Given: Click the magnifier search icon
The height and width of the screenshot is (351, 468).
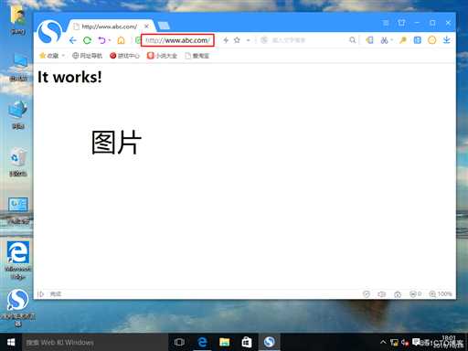Looking at the screenshot, I should point(352,40).
